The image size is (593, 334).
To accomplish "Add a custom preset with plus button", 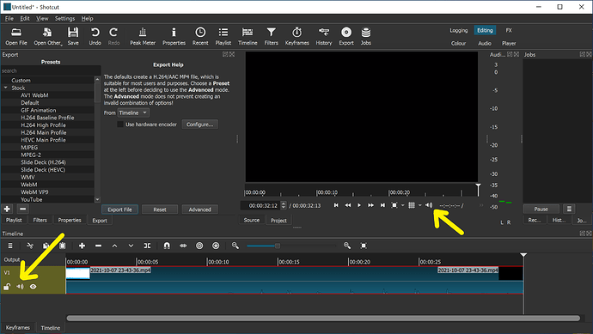I will coord(7,209).
